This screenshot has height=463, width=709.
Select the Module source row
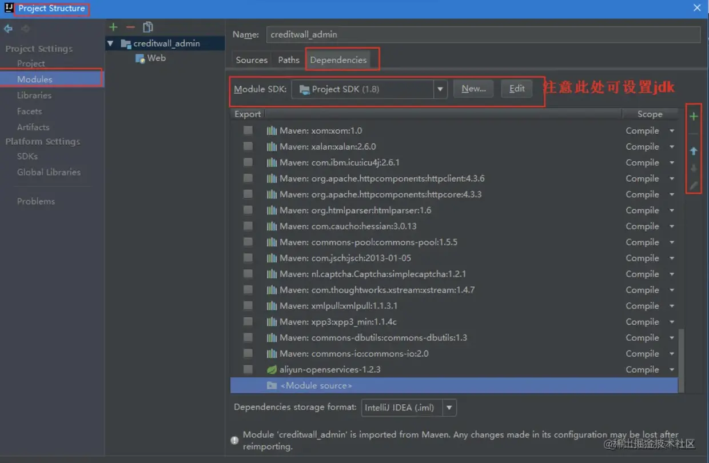(454, 386)
